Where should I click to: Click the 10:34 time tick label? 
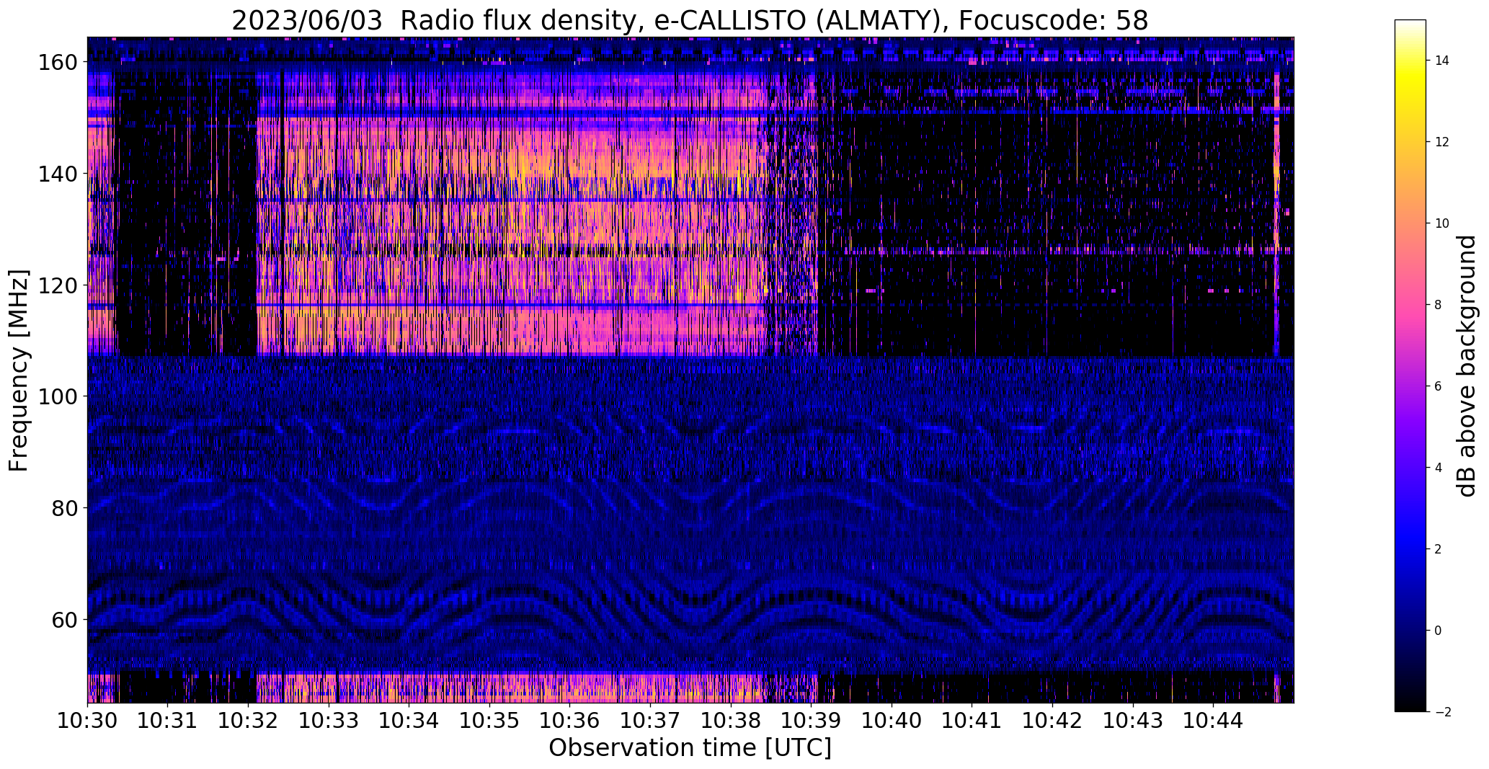(x=409, y=720)
